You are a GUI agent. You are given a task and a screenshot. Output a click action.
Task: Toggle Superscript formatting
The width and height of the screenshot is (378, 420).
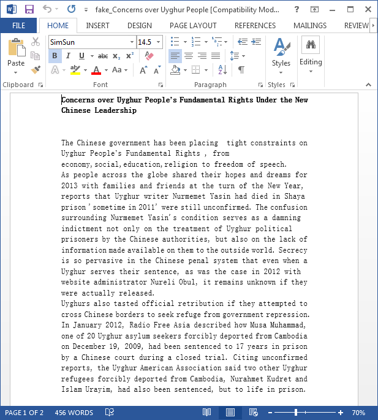coord(130,56)
